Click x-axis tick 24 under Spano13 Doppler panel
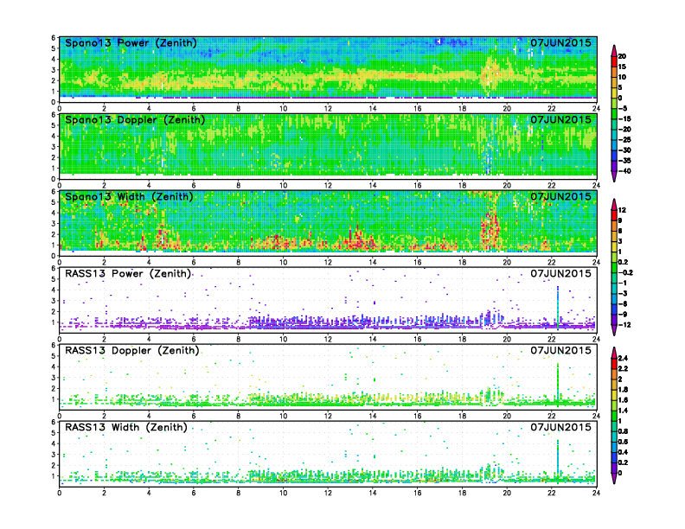The height and width of the screenshot is (529, 685). (x=596, y=186)
